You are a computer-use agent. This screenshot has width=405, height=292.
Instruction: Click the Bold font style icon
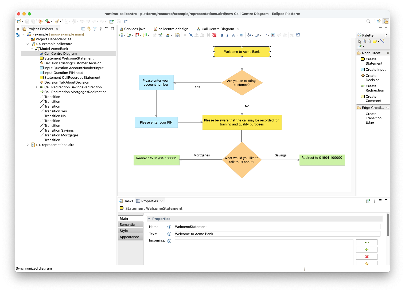click(222, 35)
